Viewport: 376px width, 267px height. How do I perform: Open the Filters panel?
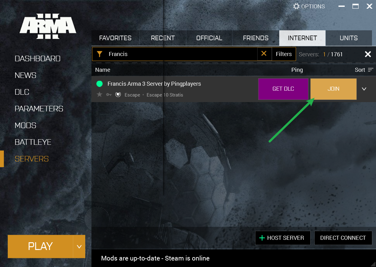284,54
